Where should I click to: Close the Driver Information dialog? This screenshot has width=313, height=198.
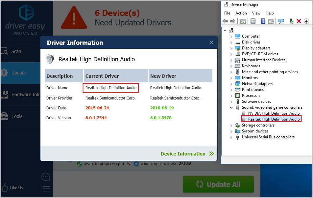click(x=211, y=42)
